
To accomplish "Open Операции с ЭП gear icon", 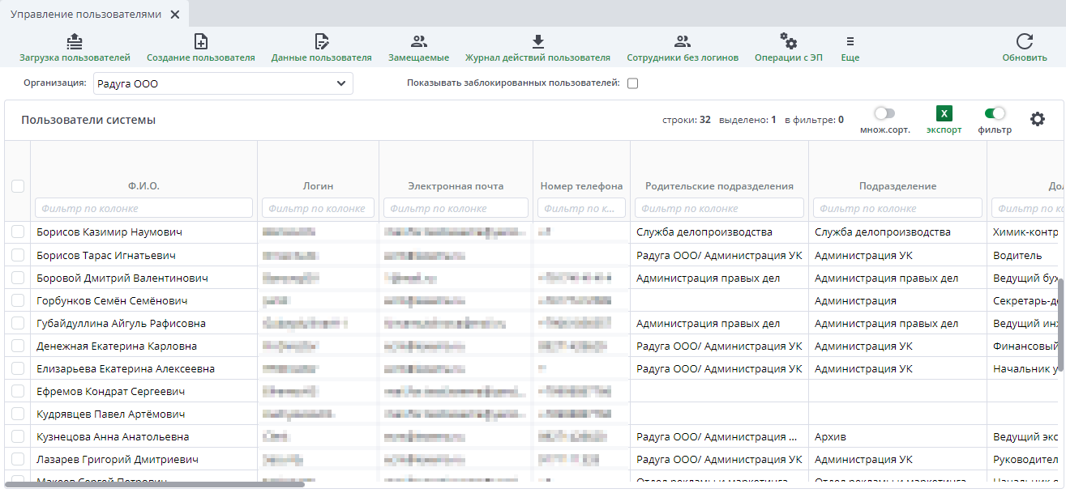I will click(788, 42).
